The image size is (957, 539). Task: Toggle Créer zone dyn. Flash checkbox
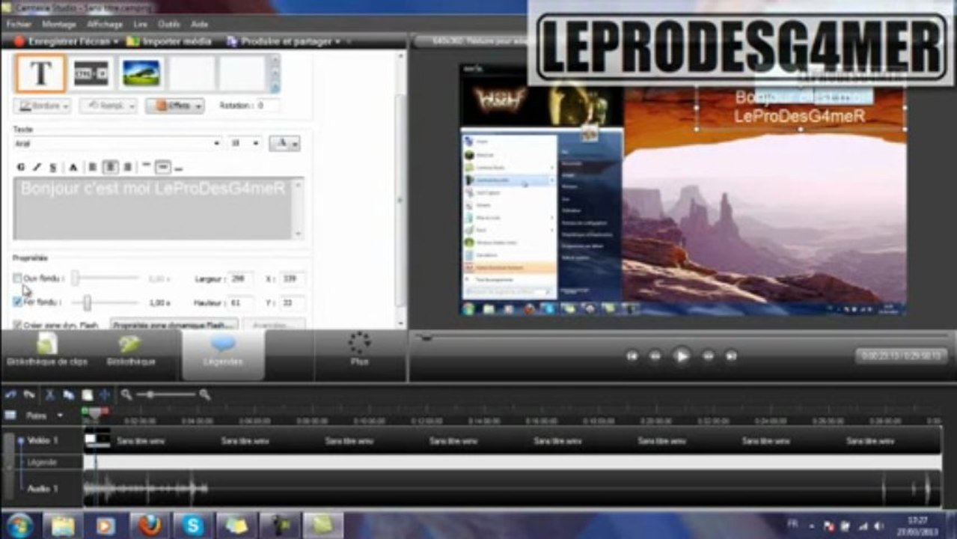(17, 325)
